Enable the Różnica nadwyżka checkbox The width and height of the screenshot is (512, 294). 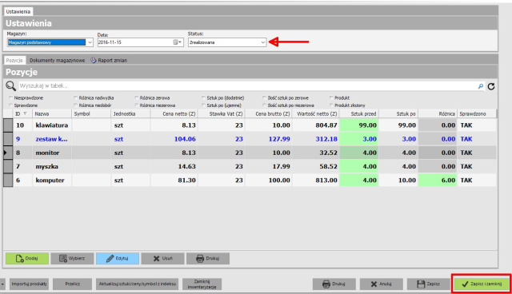pyautogui.click(x=76, y=97)
